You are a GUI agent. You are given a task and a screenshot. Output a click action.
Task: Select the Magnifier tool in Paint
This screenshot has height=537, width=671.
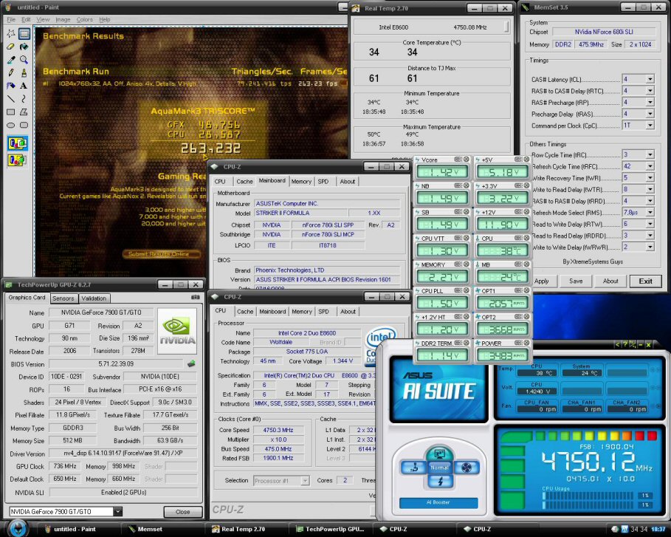24,60
